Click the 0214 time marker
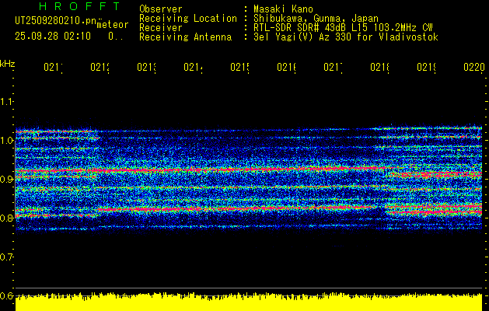489x311 pixels. pos(193,67)
